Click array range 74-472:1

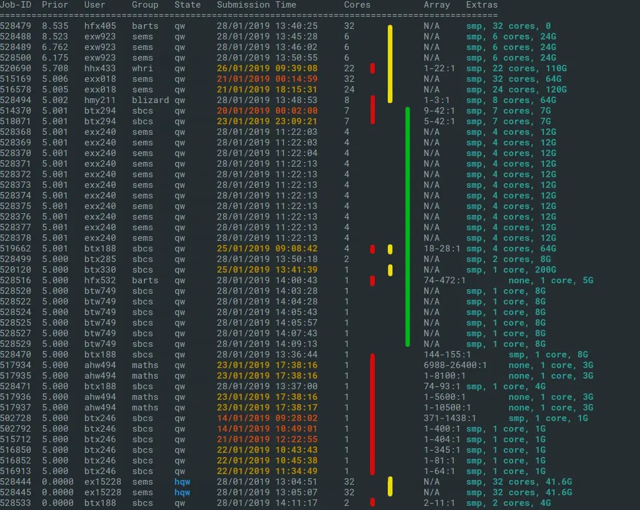[444, 281]
